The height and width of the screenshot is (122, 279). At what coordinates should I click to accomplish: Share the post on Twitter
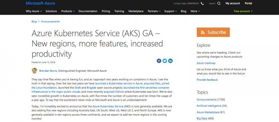(x=164, y=61)
